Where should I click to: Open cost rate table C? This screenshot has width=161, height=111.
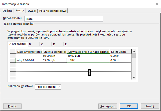pyautogui.click(x=42, y=44)
